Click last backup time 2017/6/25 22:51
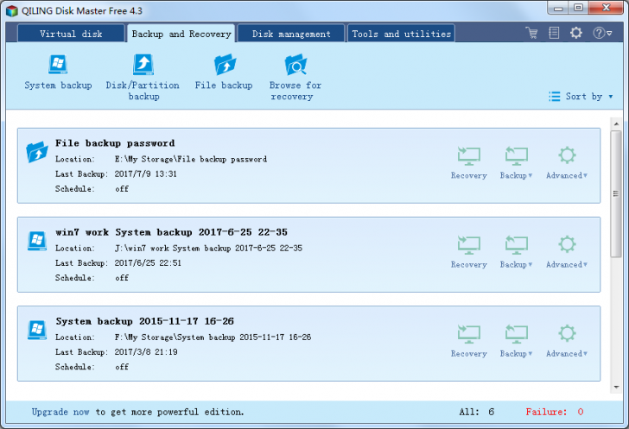 148,263
